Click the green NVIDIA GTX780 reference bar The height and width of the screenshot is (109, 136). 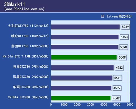click(81, 98)
